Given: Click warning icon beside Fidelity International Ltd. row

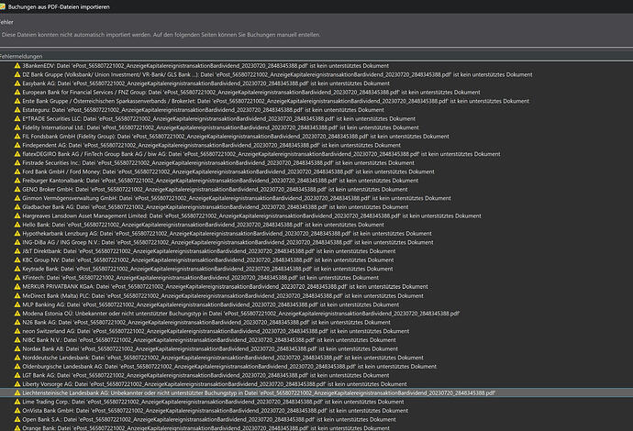Looking at the screenshot, I should point(17,127).
